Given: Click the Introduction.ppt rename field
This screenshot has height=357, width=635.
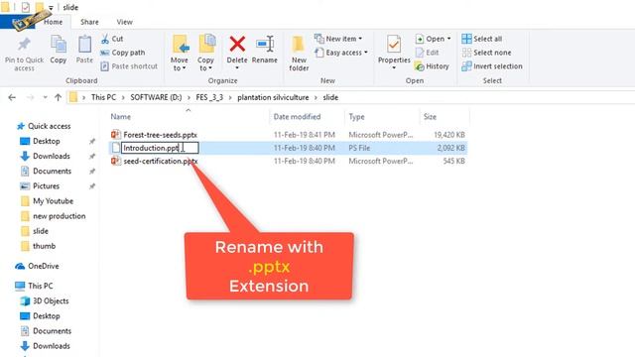Looking at the screenshot, I should (160, 148).
